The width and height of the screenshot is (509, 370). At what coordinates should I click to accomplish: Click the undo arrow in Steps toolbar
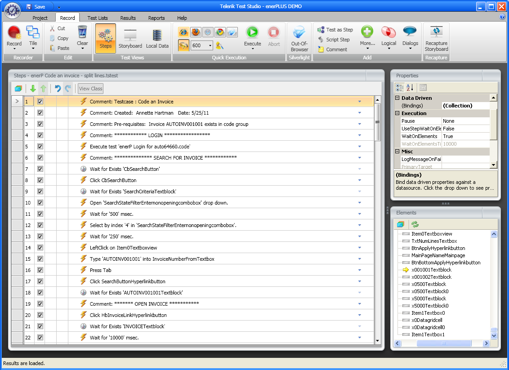pos(58,89)
